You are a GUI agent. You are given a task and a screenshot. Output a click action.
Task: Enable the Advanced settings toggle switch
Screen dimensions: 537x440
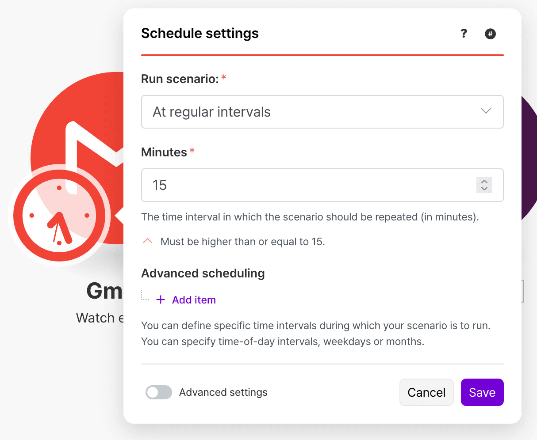159,392
